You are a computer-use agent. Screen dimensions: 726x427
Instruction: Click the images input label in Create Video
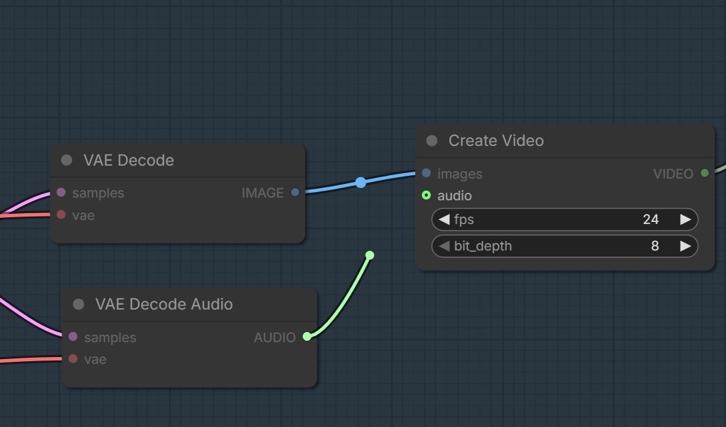coord(460,174)
